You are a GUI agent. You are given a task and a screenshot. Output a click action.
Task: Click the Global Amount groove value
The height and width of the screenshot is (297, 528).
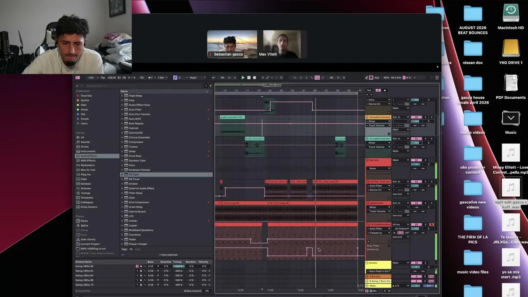(207, 291)
